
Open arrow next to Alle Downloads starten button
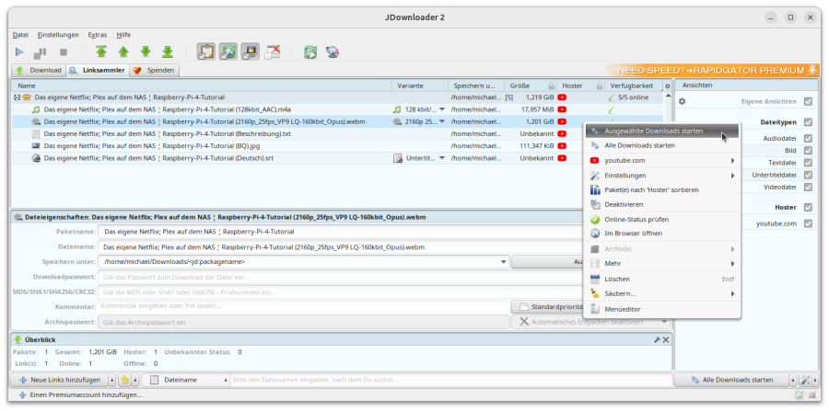(x=792, y=380)
